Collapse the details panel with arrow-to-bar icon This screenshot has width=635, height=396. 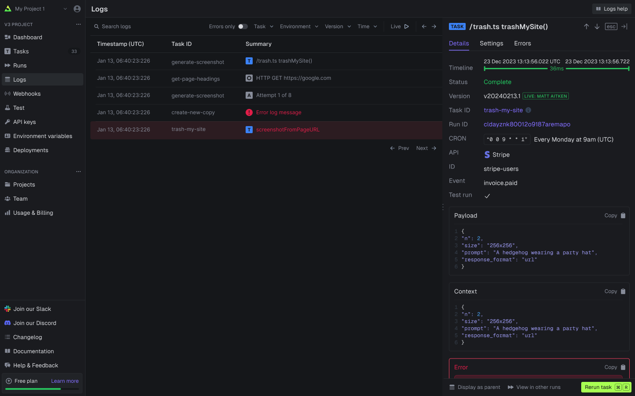coord(624,26)
